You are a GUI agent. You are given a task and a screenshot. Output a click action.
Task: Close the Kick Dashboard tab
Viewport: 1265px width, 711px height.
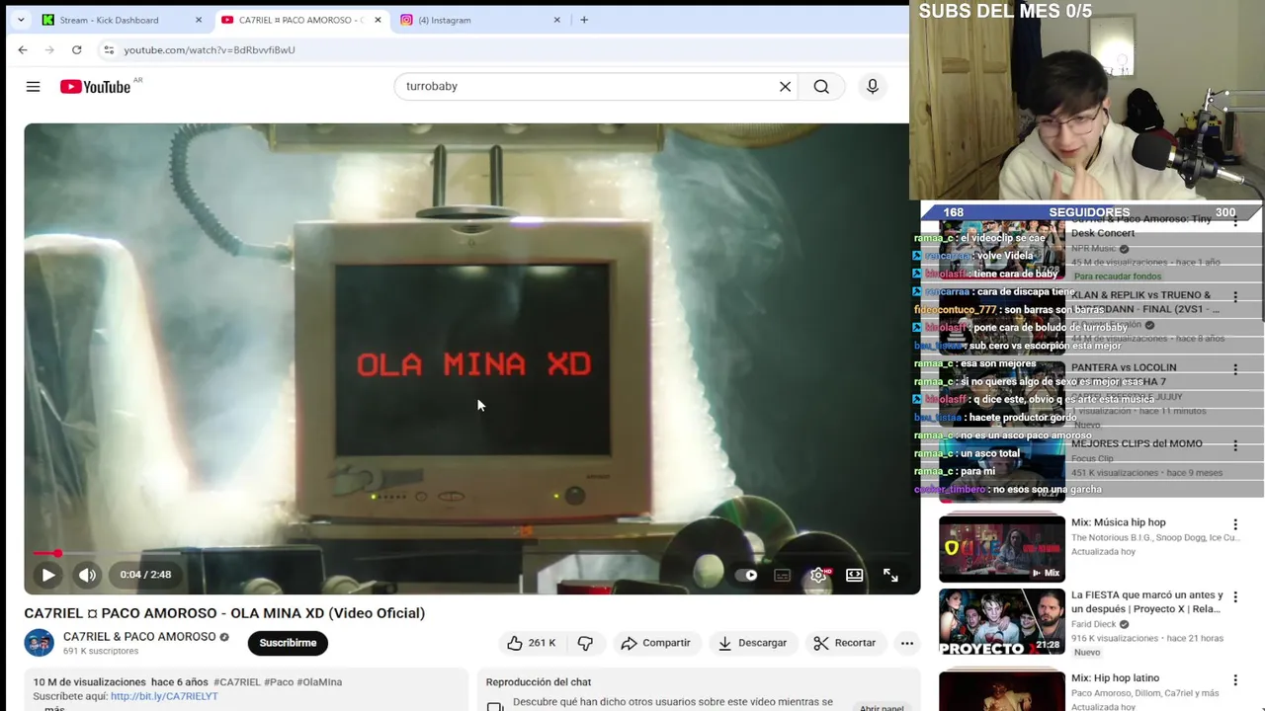[x=199, y=20]
